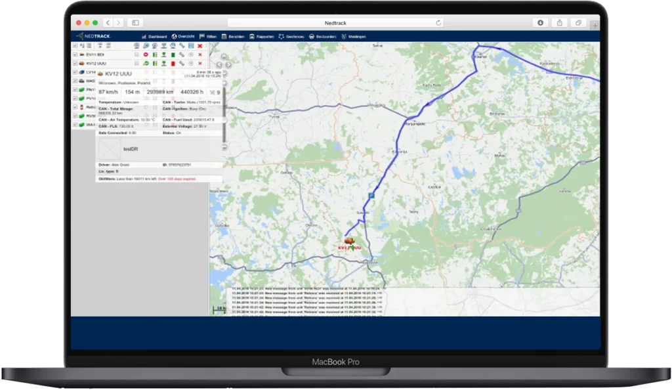Screen dimensions: 672x390
Task: Toggle the small tracking checkbox in EV11 BDI row
Action: [x=136, y=54]
